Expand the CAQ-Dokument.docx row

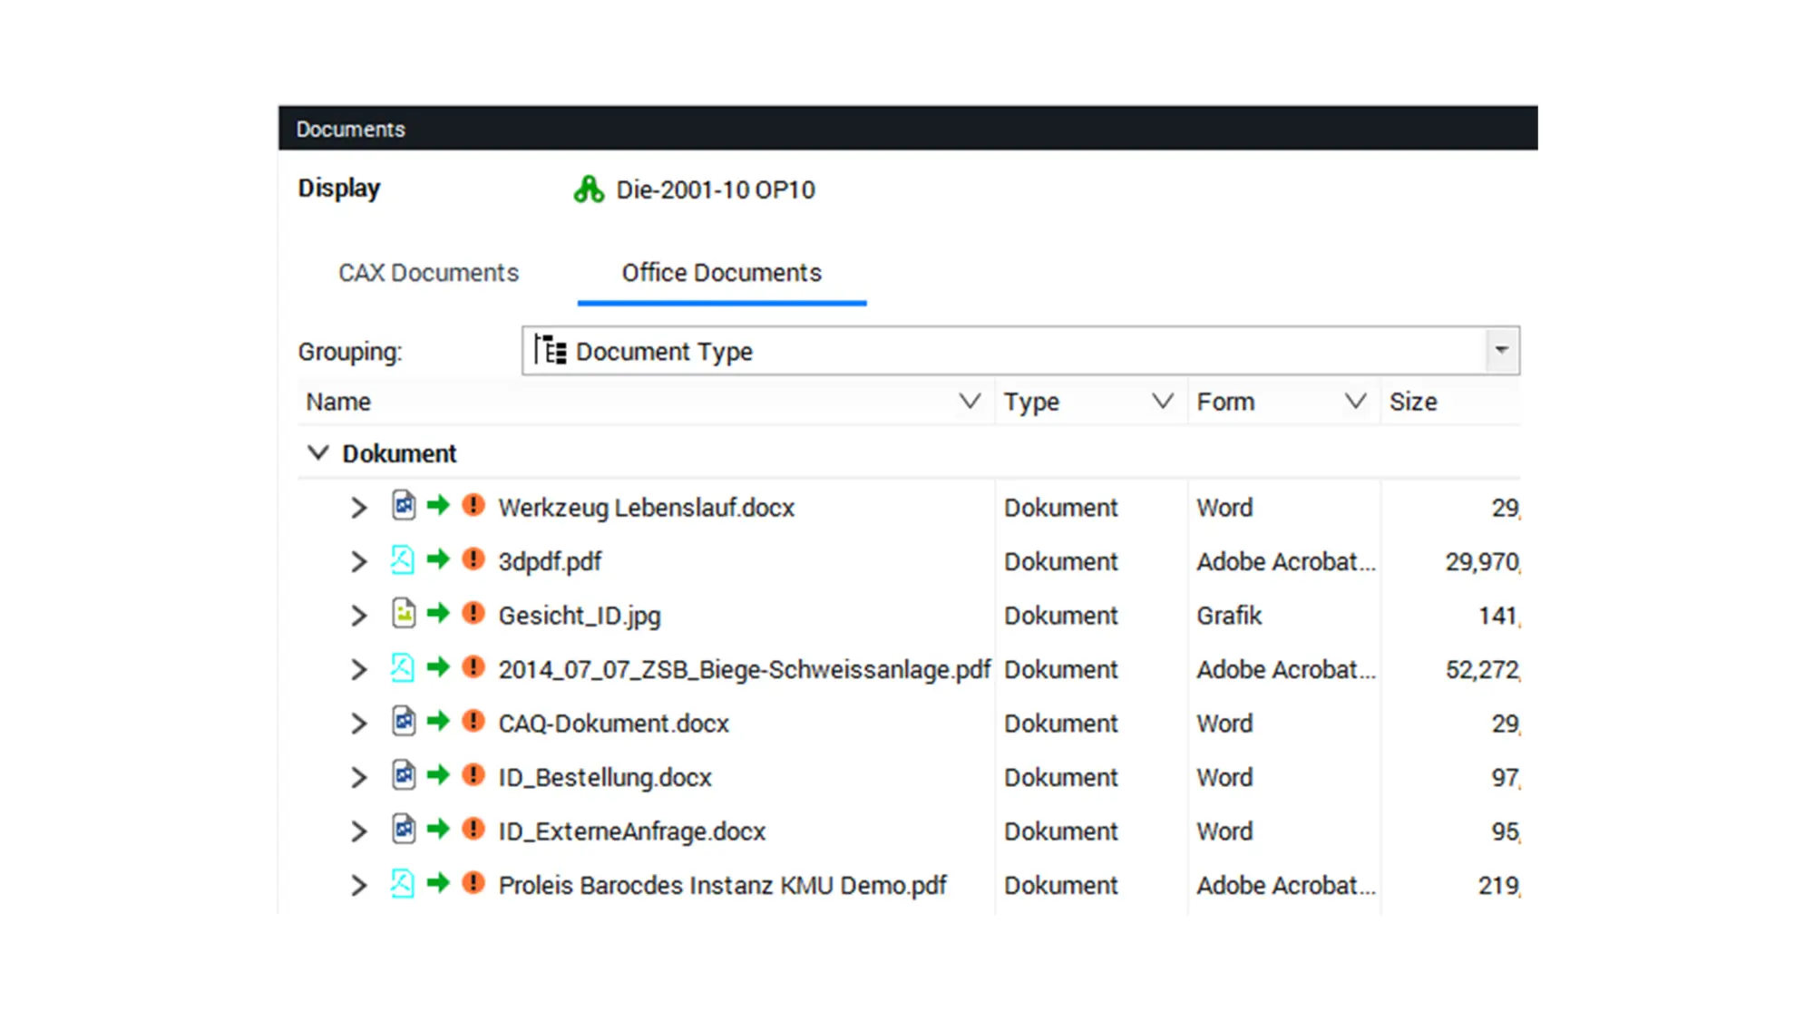(x=359, y=723)
